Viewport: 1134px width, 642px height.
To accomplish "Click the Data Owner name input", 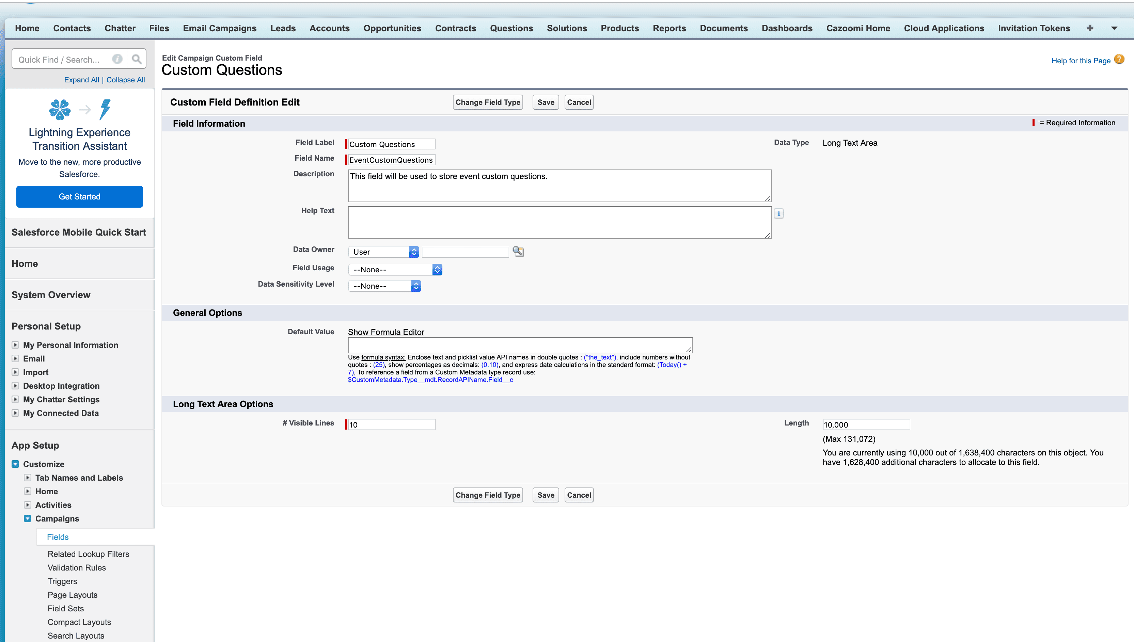I will pyautogui.click(x=465, y=252).
